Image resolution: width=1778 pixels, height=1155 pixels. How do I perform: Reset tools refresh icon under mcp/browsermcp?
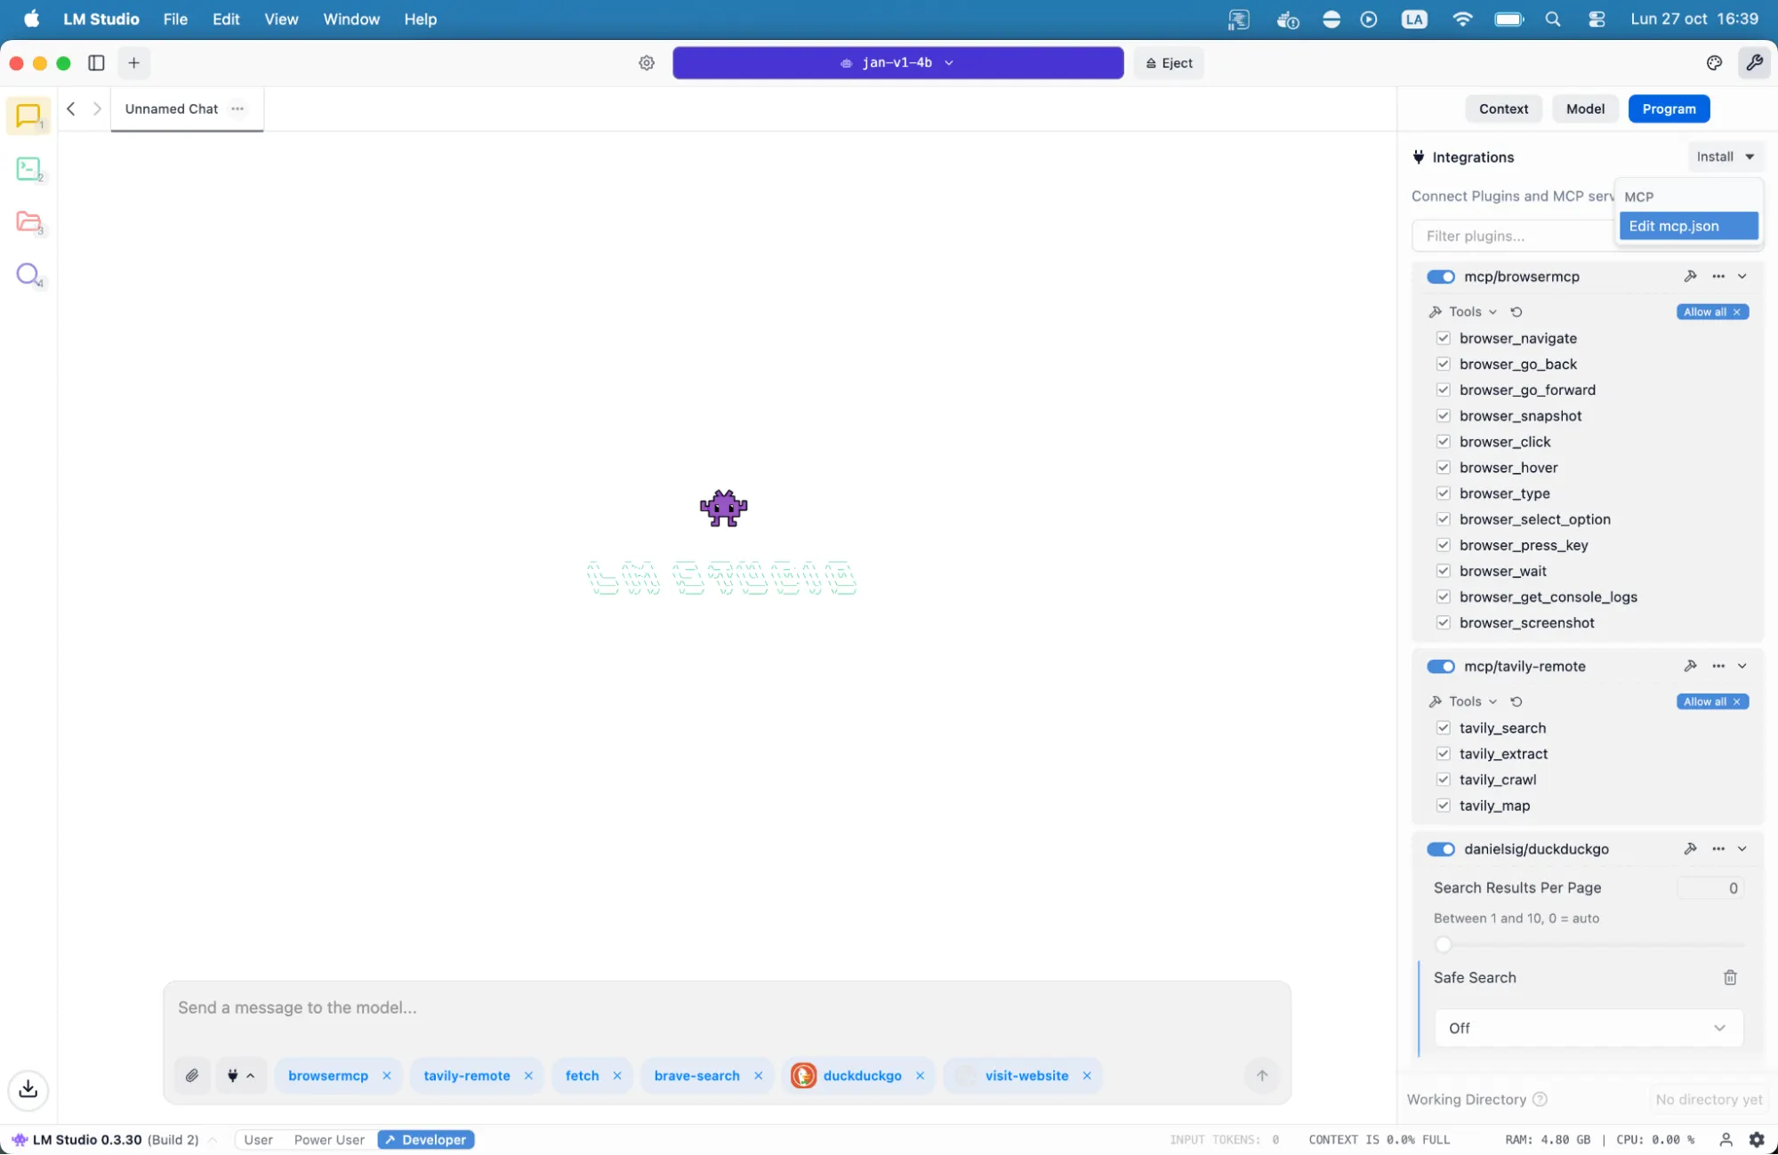pyautogui.click(x=1517, y=312)
